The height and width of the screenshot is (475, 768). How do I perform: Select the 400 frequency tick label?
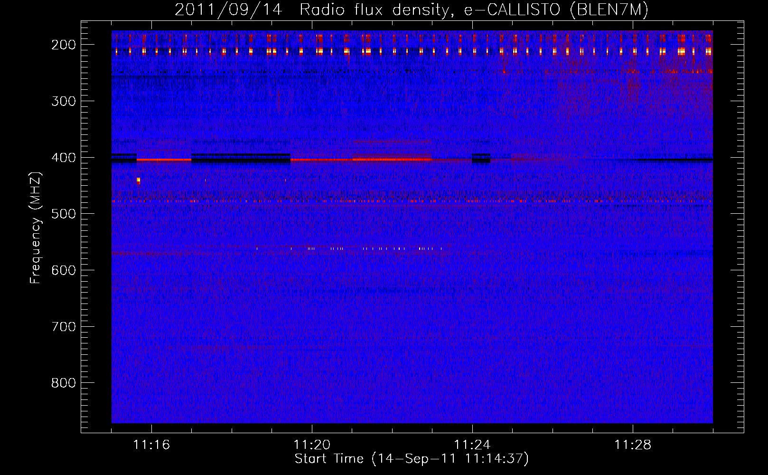point(63,158)
